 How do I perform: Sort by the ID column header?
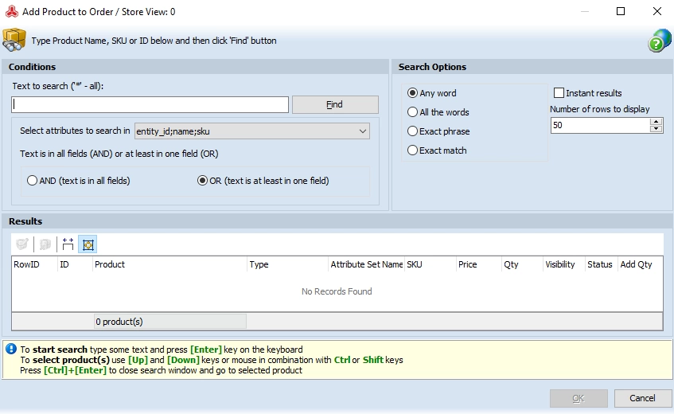[76, 264]
